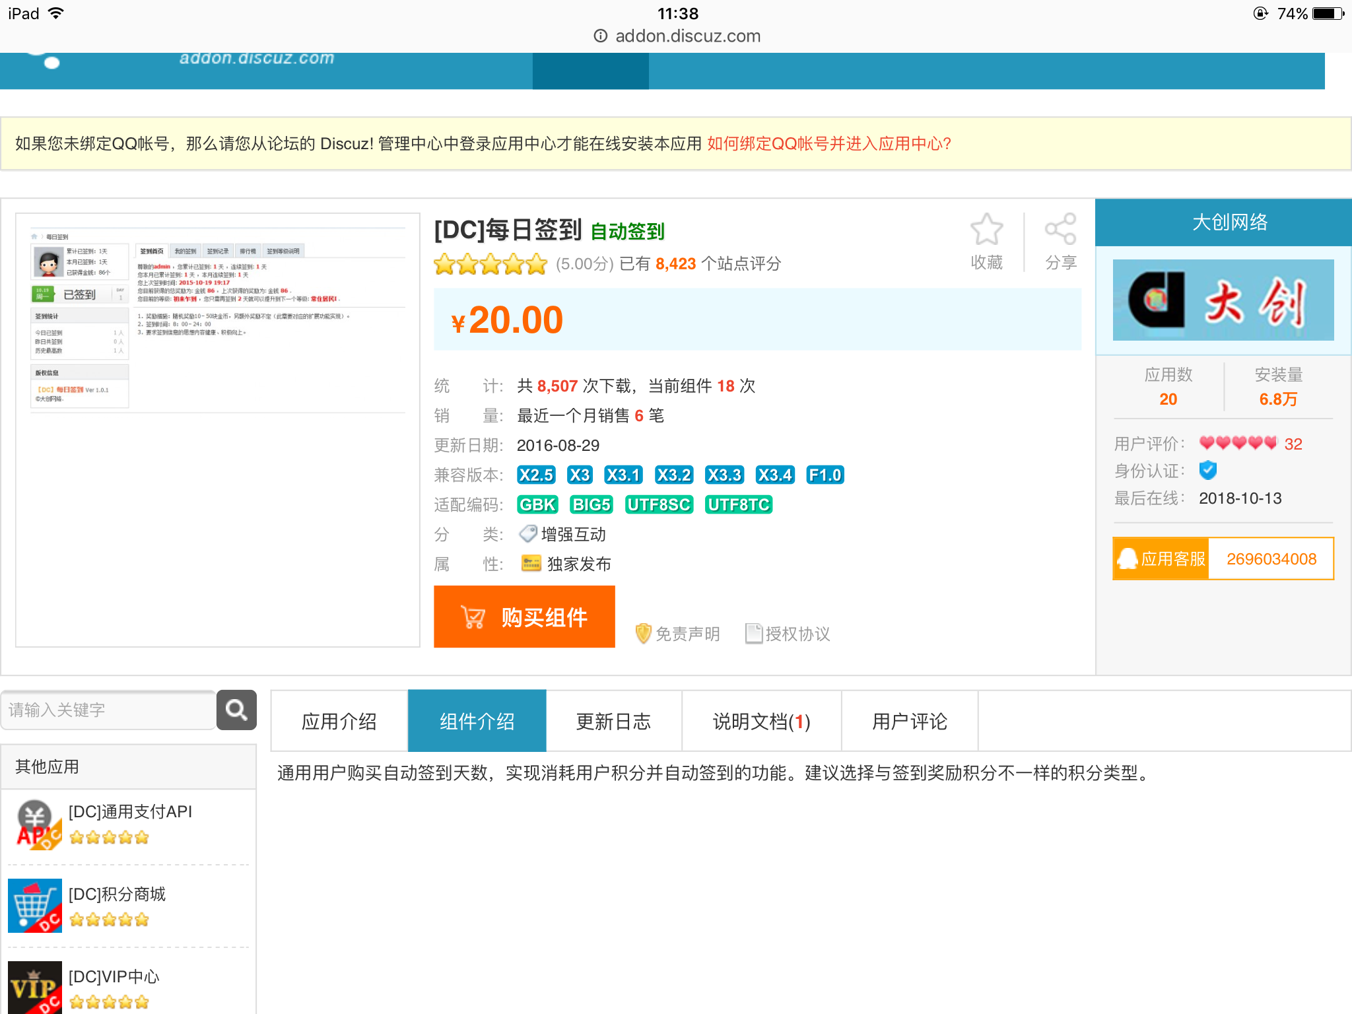Click the magnifier search button
Image resolution: width=1352 pixels, height=1014 pixels.
click(x=236, y=710)
